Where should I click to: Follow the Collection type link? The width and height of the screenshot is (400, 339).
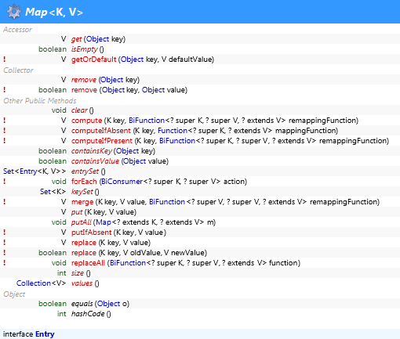34,283
